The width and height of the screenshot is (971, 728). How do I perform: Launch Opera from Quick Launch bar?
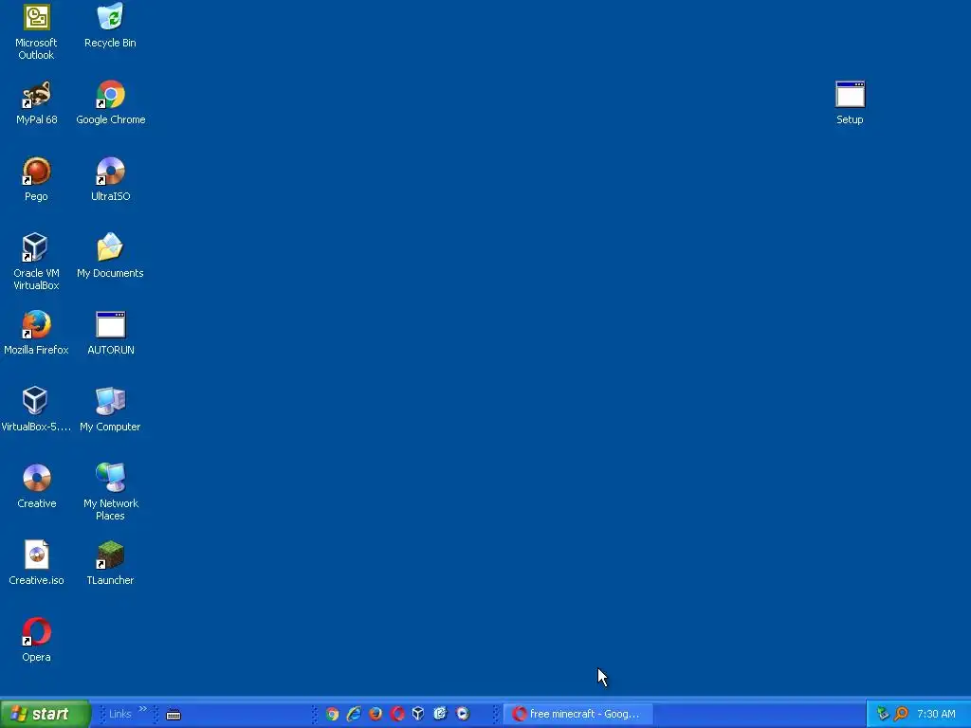pyautogui.click(x=397, y=714)
